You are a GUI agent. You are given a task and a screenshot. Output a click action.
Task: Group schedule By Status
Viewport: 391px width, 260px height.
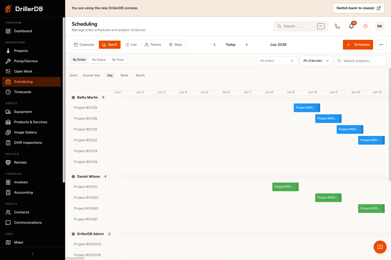click(99, 60)
